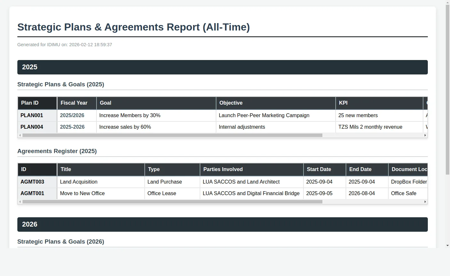Click the page vertical scrollbar thumb
The image size is (450, 276).
coord(447,90)
